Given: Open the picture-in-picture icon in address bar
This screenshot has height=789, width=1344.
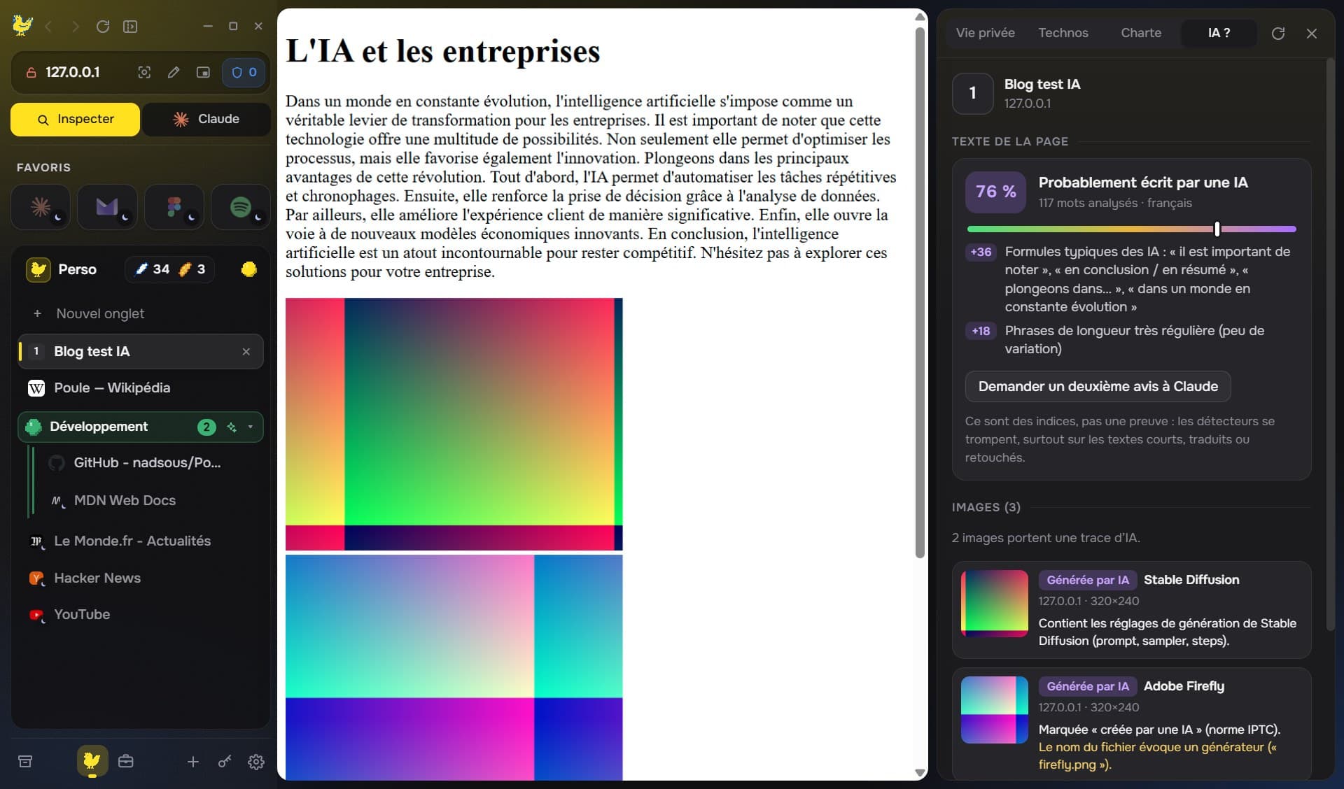Looking at the screenshot, I should 203,72.
